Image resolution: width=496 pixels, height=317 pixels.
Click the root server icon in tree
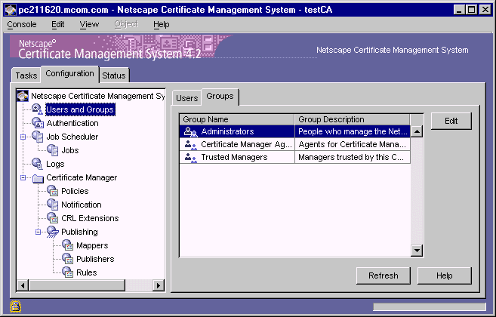[23, 96]
